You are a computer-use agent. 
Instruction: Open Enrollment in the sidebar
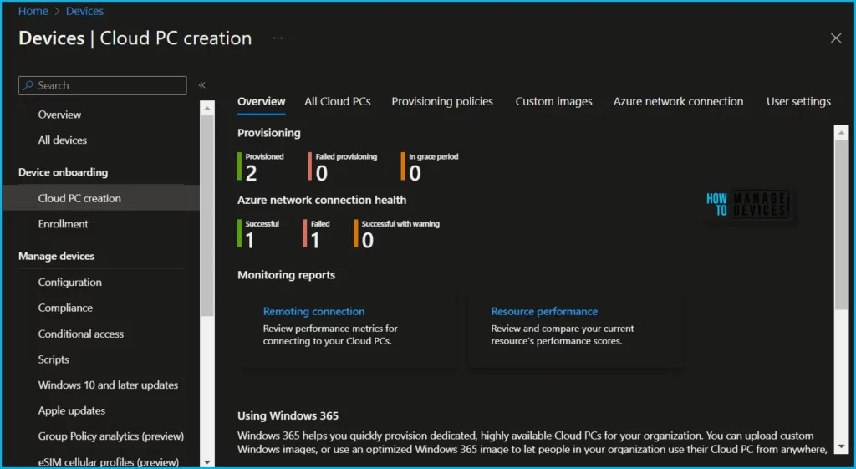click(x=63, y=224)
